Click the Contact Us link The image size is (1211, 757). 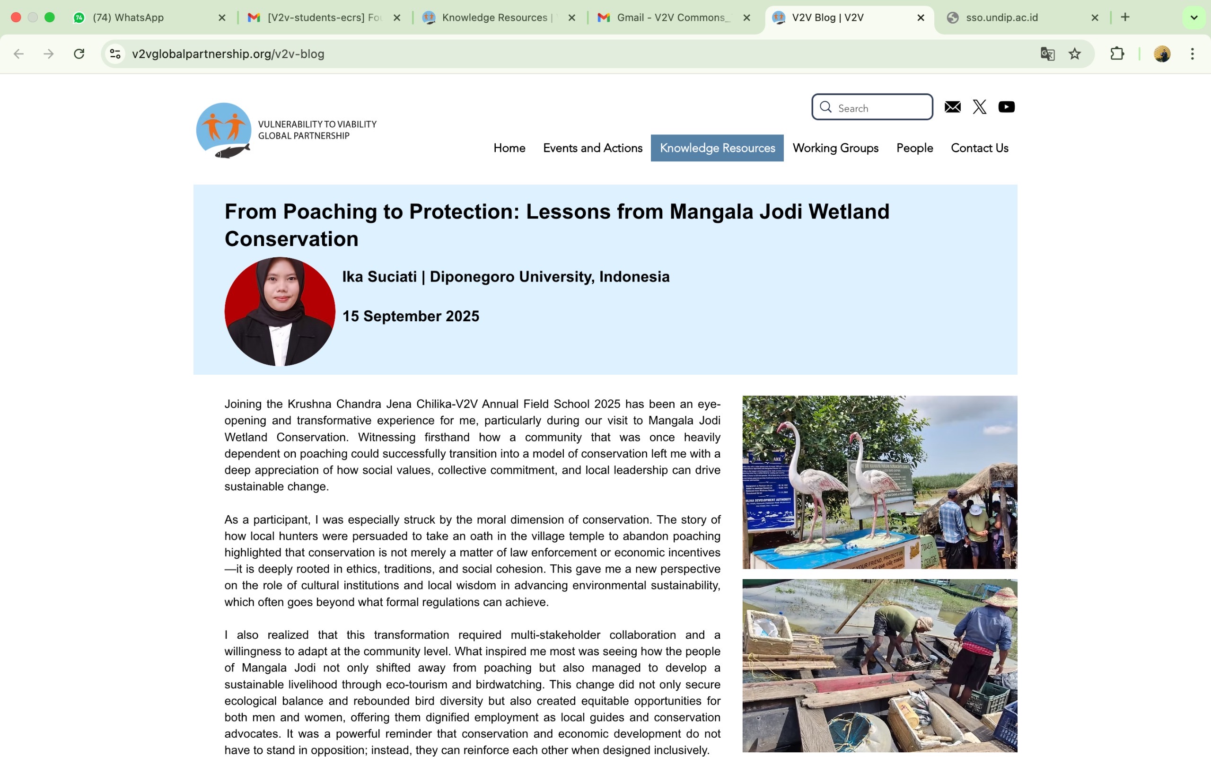pos(979,148)
